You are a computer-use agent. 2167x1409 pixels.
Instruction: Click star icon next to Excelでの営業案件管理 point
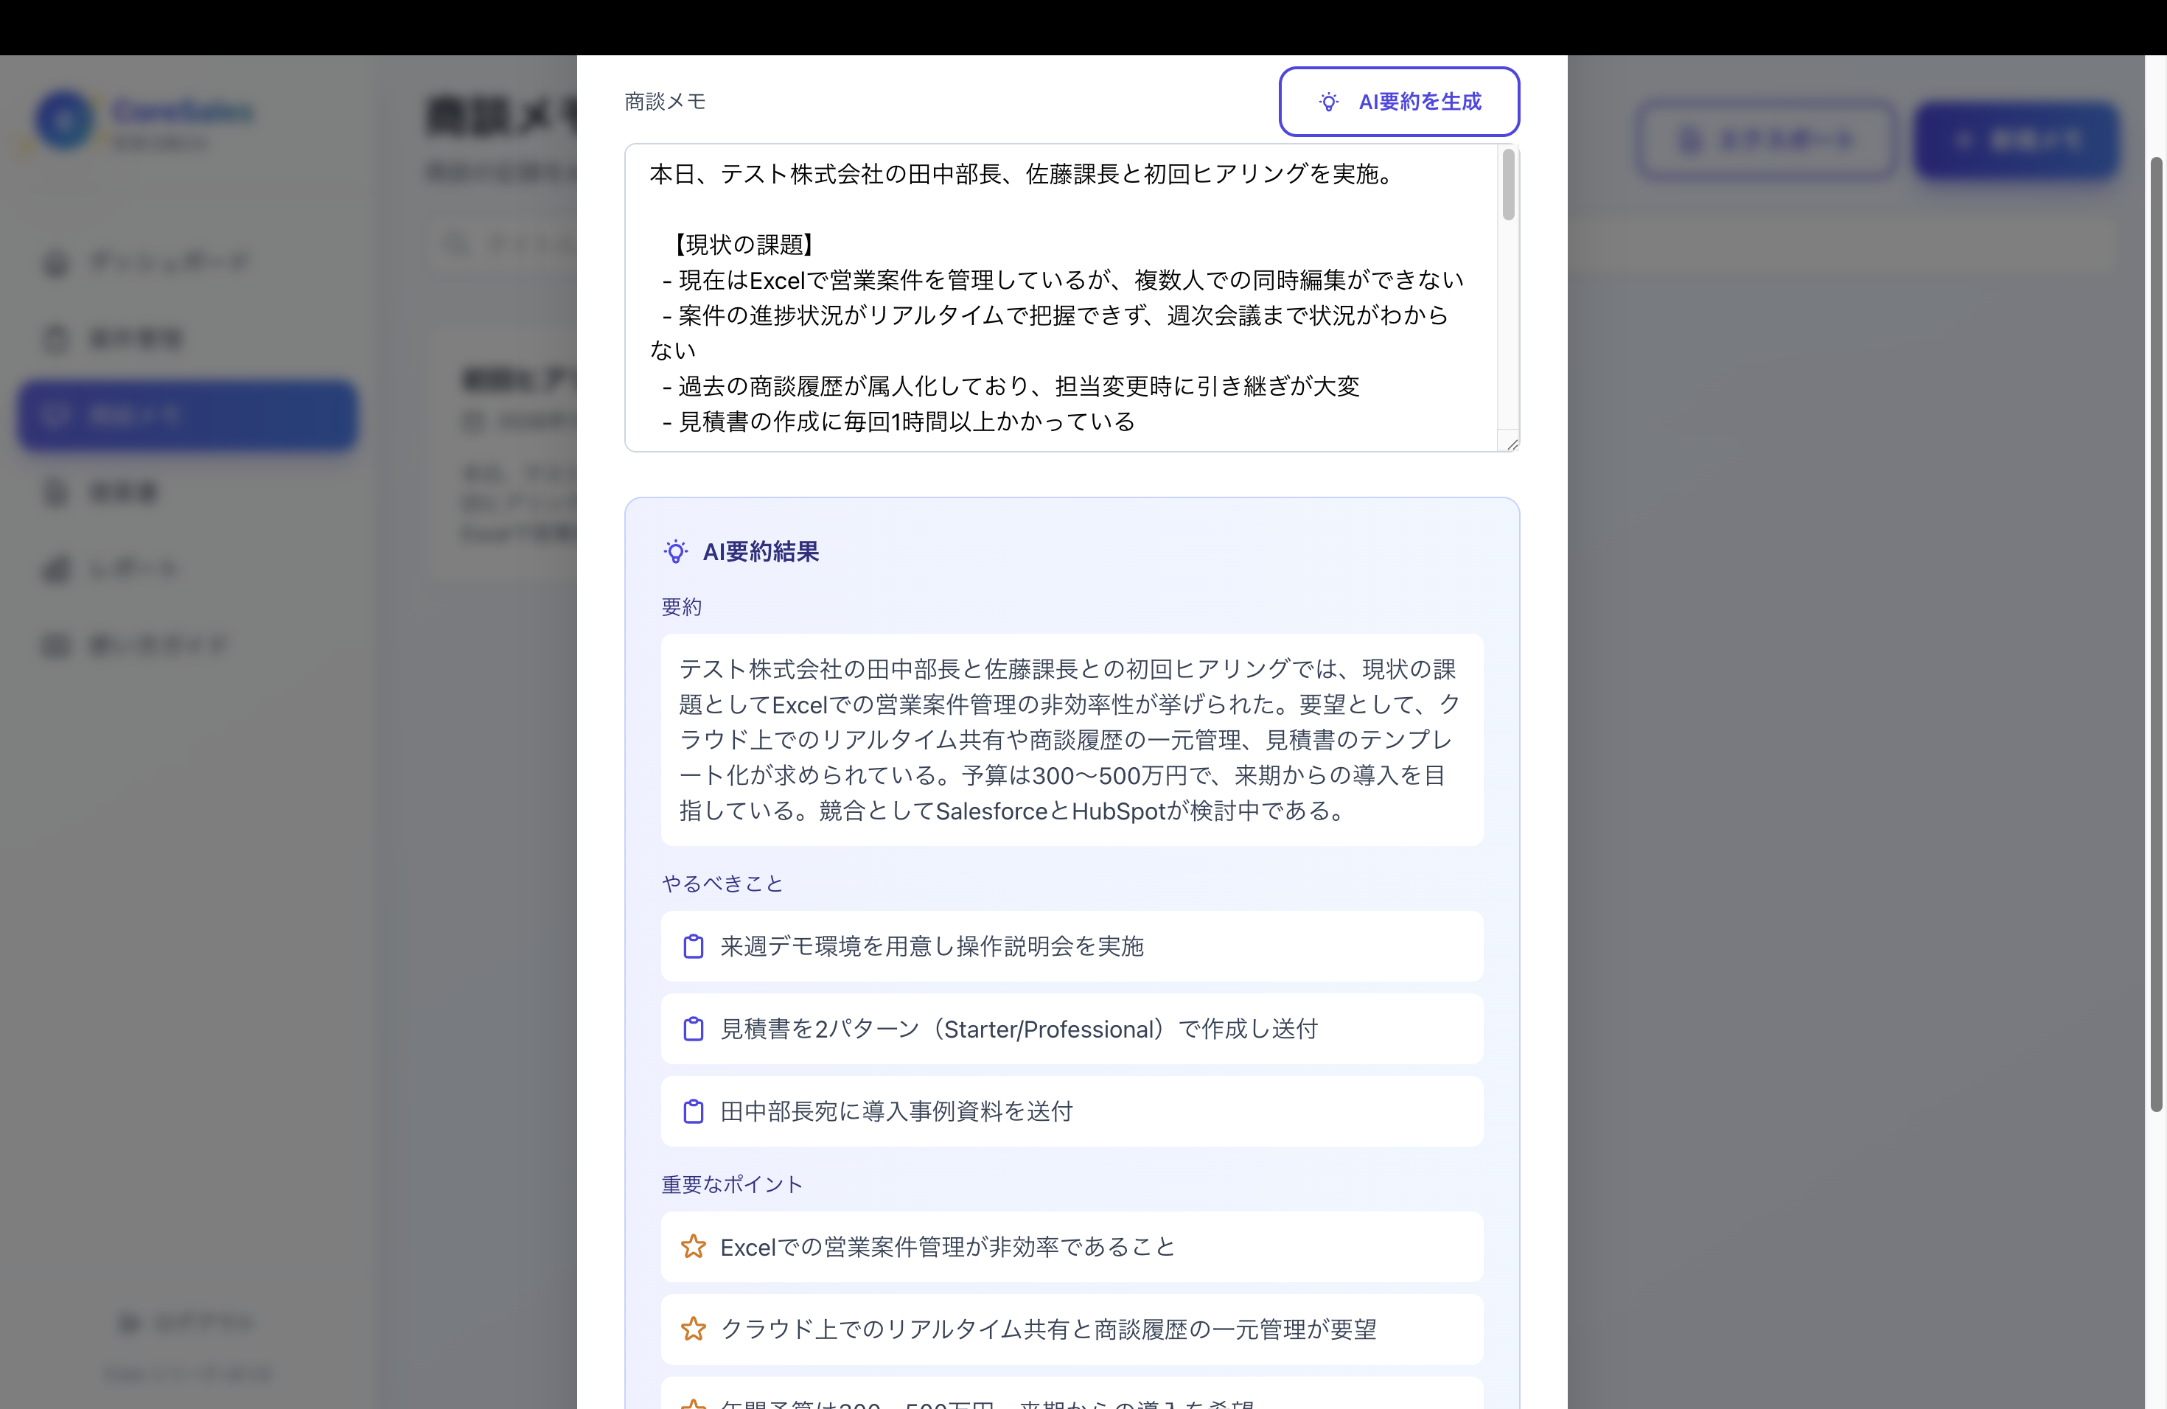(x=693, y=1247)
